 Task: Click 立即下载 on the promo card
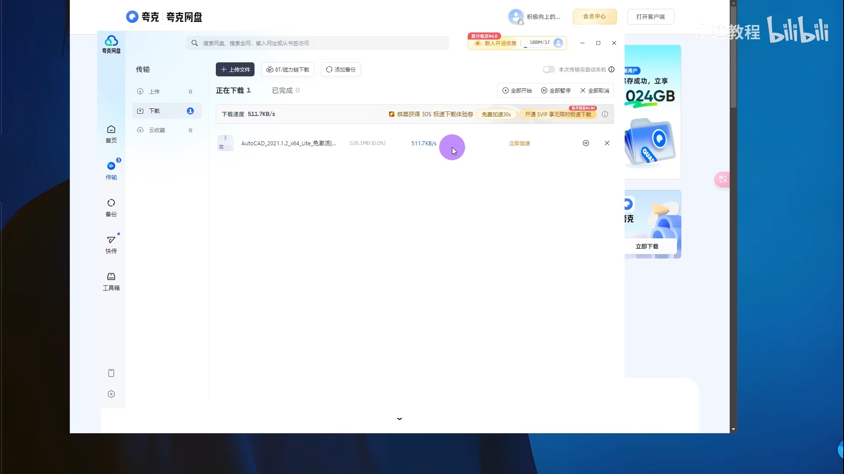(647, 246)
